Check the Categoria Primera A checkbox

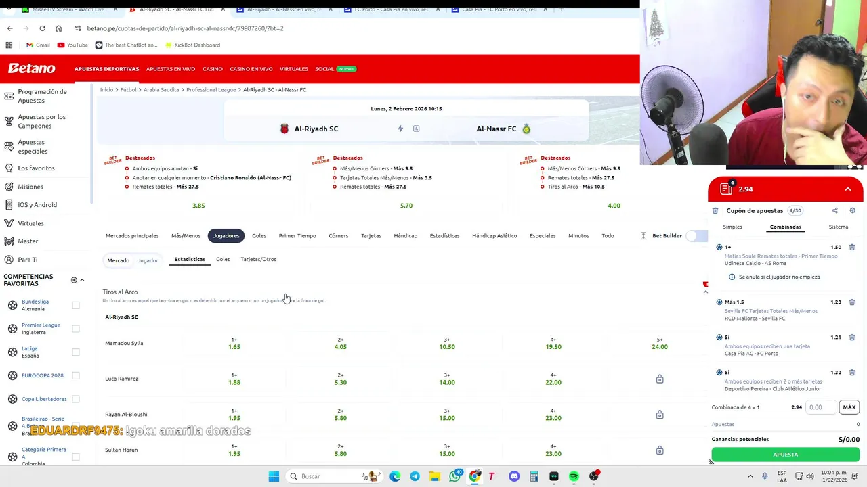[x=76, y=457]
